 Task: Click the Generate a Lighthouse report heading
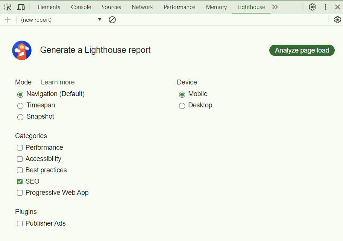96,50
